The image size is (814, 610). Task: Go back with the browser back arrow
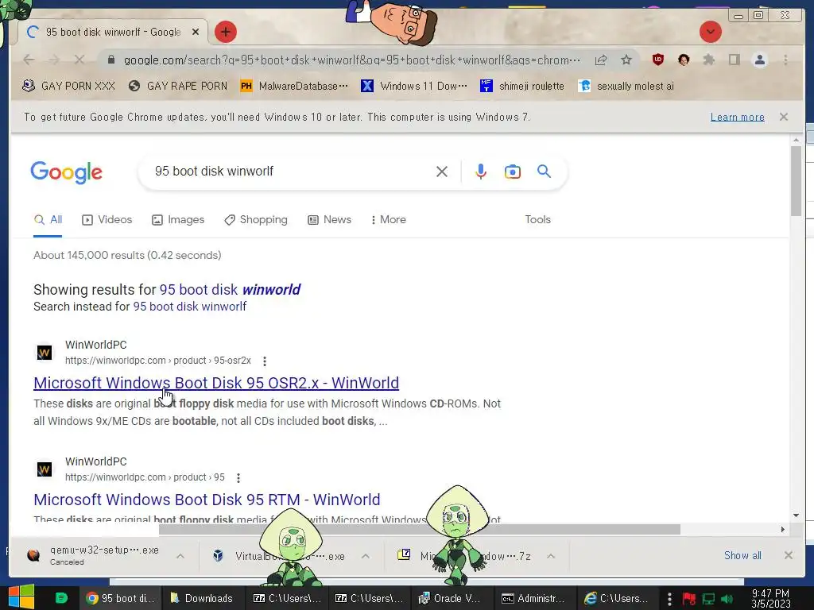coord(29,60)
